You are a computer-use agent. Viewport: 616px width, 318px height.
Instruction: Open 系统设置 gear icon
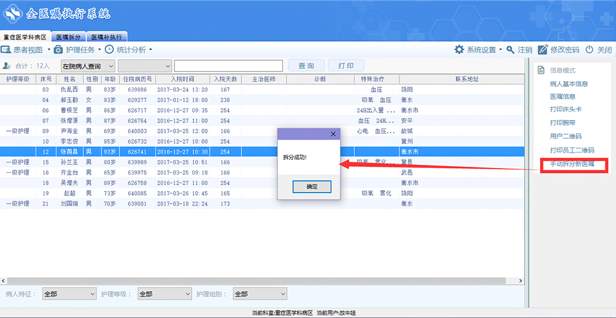[459, 50]
